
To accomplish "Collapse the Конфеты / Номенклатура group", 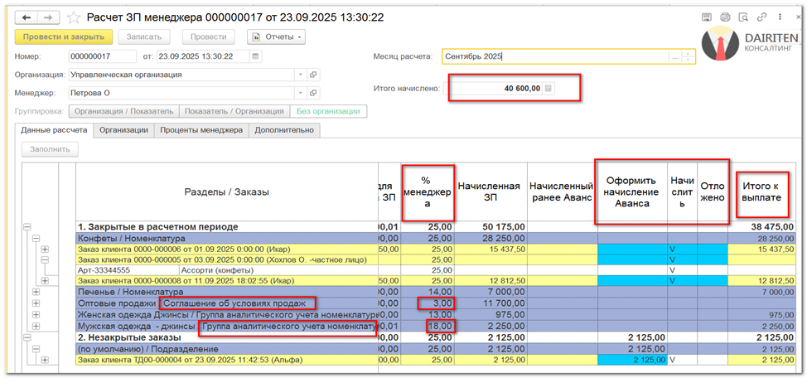I will 36,238.
